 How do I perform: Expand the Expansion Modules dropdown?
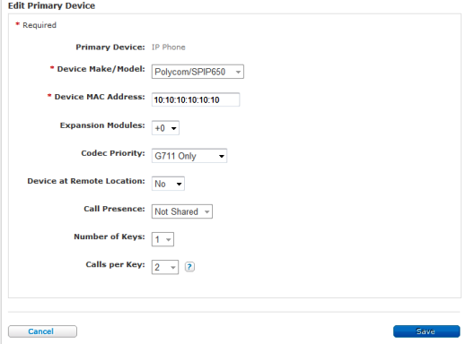pos(165,128)
